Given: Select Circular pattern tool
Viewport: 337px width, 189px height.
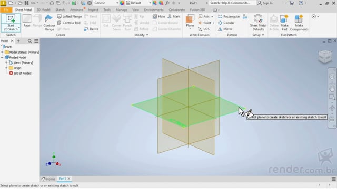Looking at the screenshot, I should [226, 23].
